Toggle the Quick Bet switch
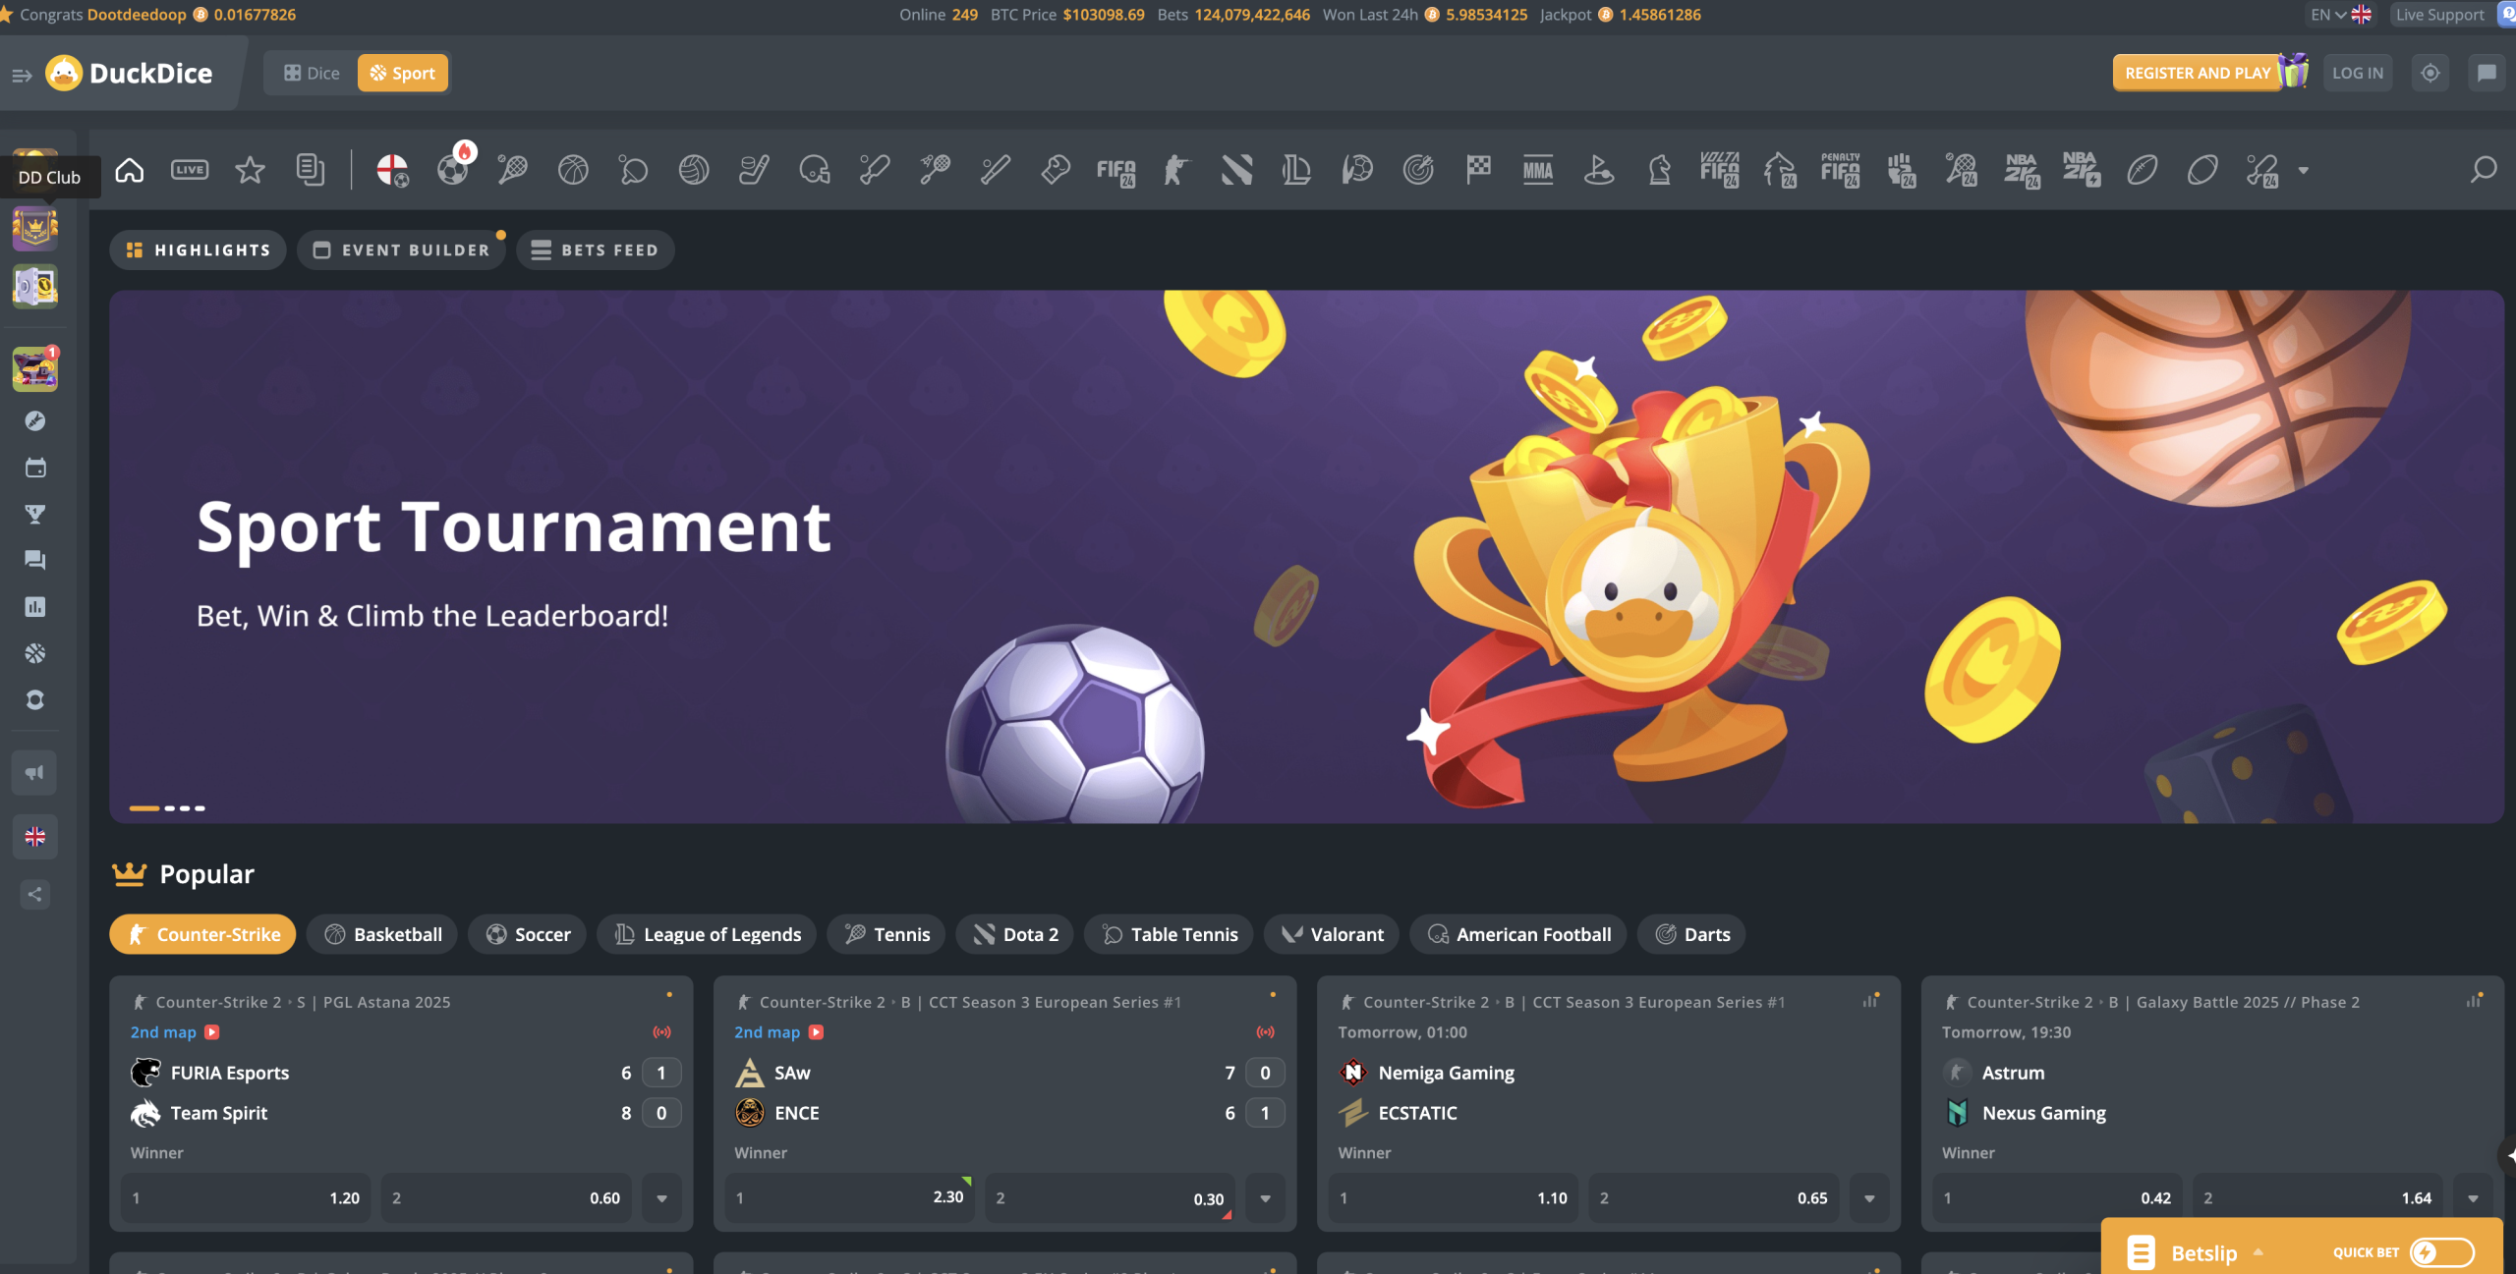The image size is (2516, 1274). (x=2441, y=1252)
